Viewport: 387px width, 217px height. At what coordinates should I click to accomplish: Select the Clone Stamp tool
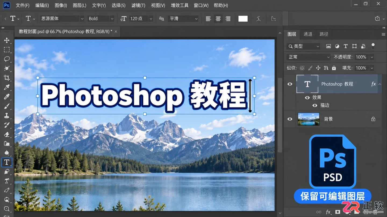7,115
